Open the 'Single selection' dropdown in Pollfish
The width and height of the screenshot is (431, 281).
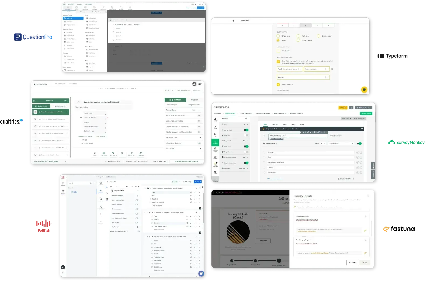point(125,191)
